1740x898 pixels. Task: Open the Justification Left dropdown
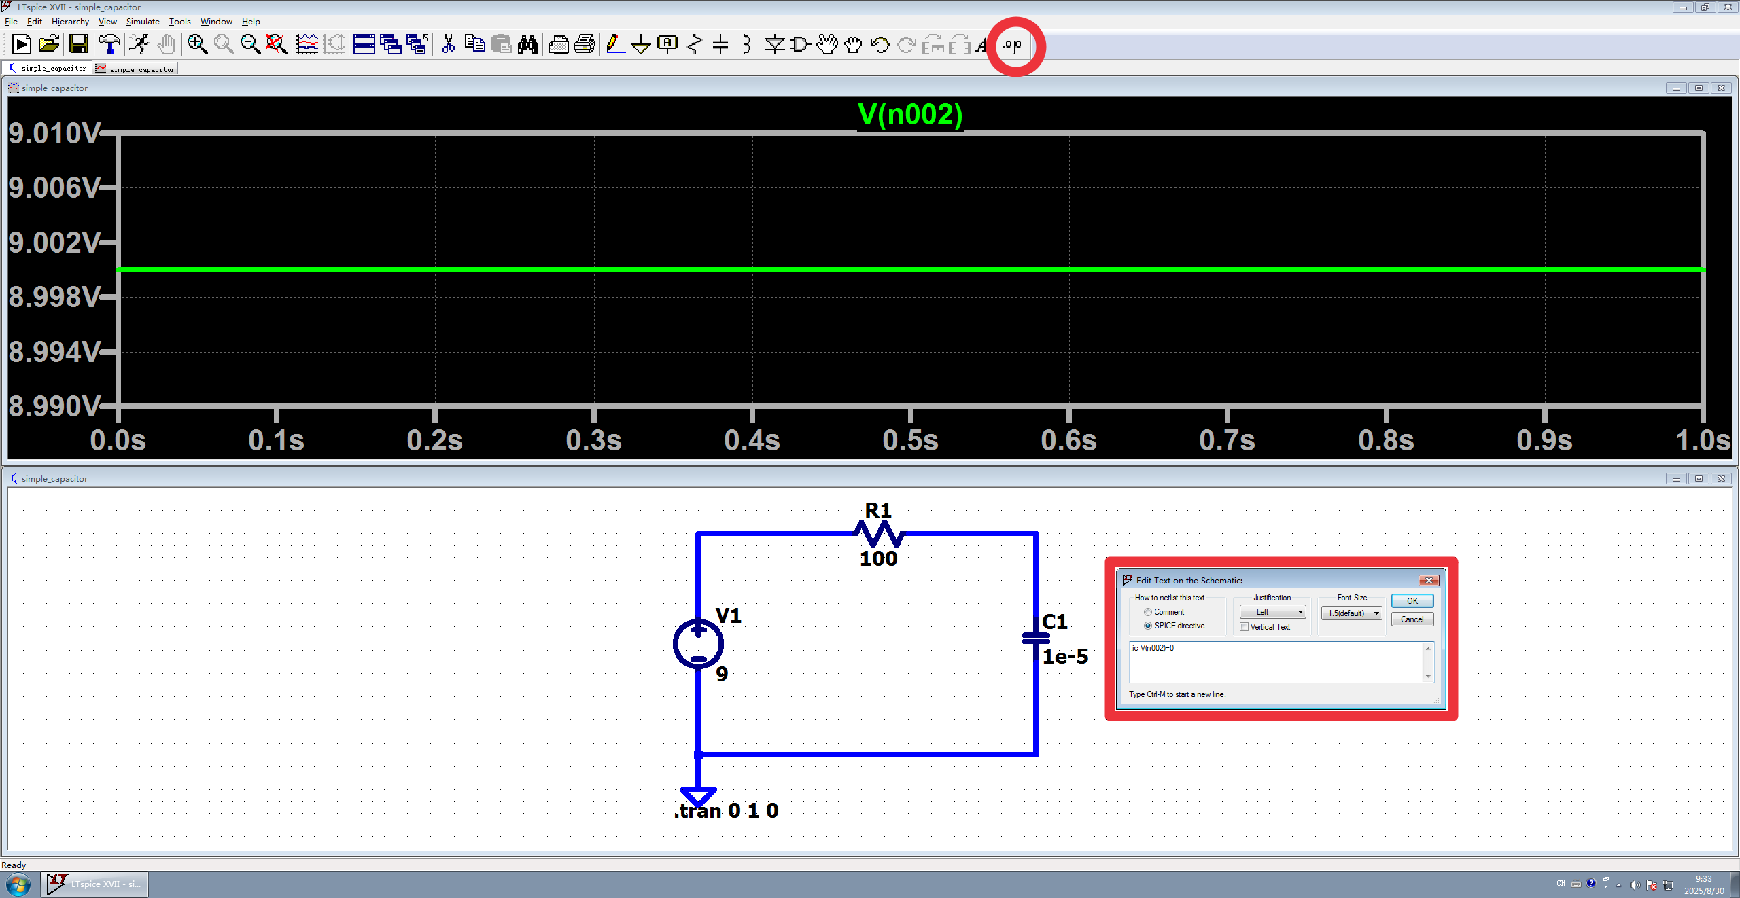click(x=1272, y=612)
